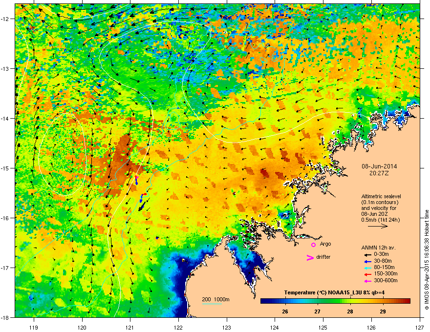Image resolution: width=430 pixels, height=332 pixels.
Task: Click the latitude axis label -16
Action: [x=6, y=218]
